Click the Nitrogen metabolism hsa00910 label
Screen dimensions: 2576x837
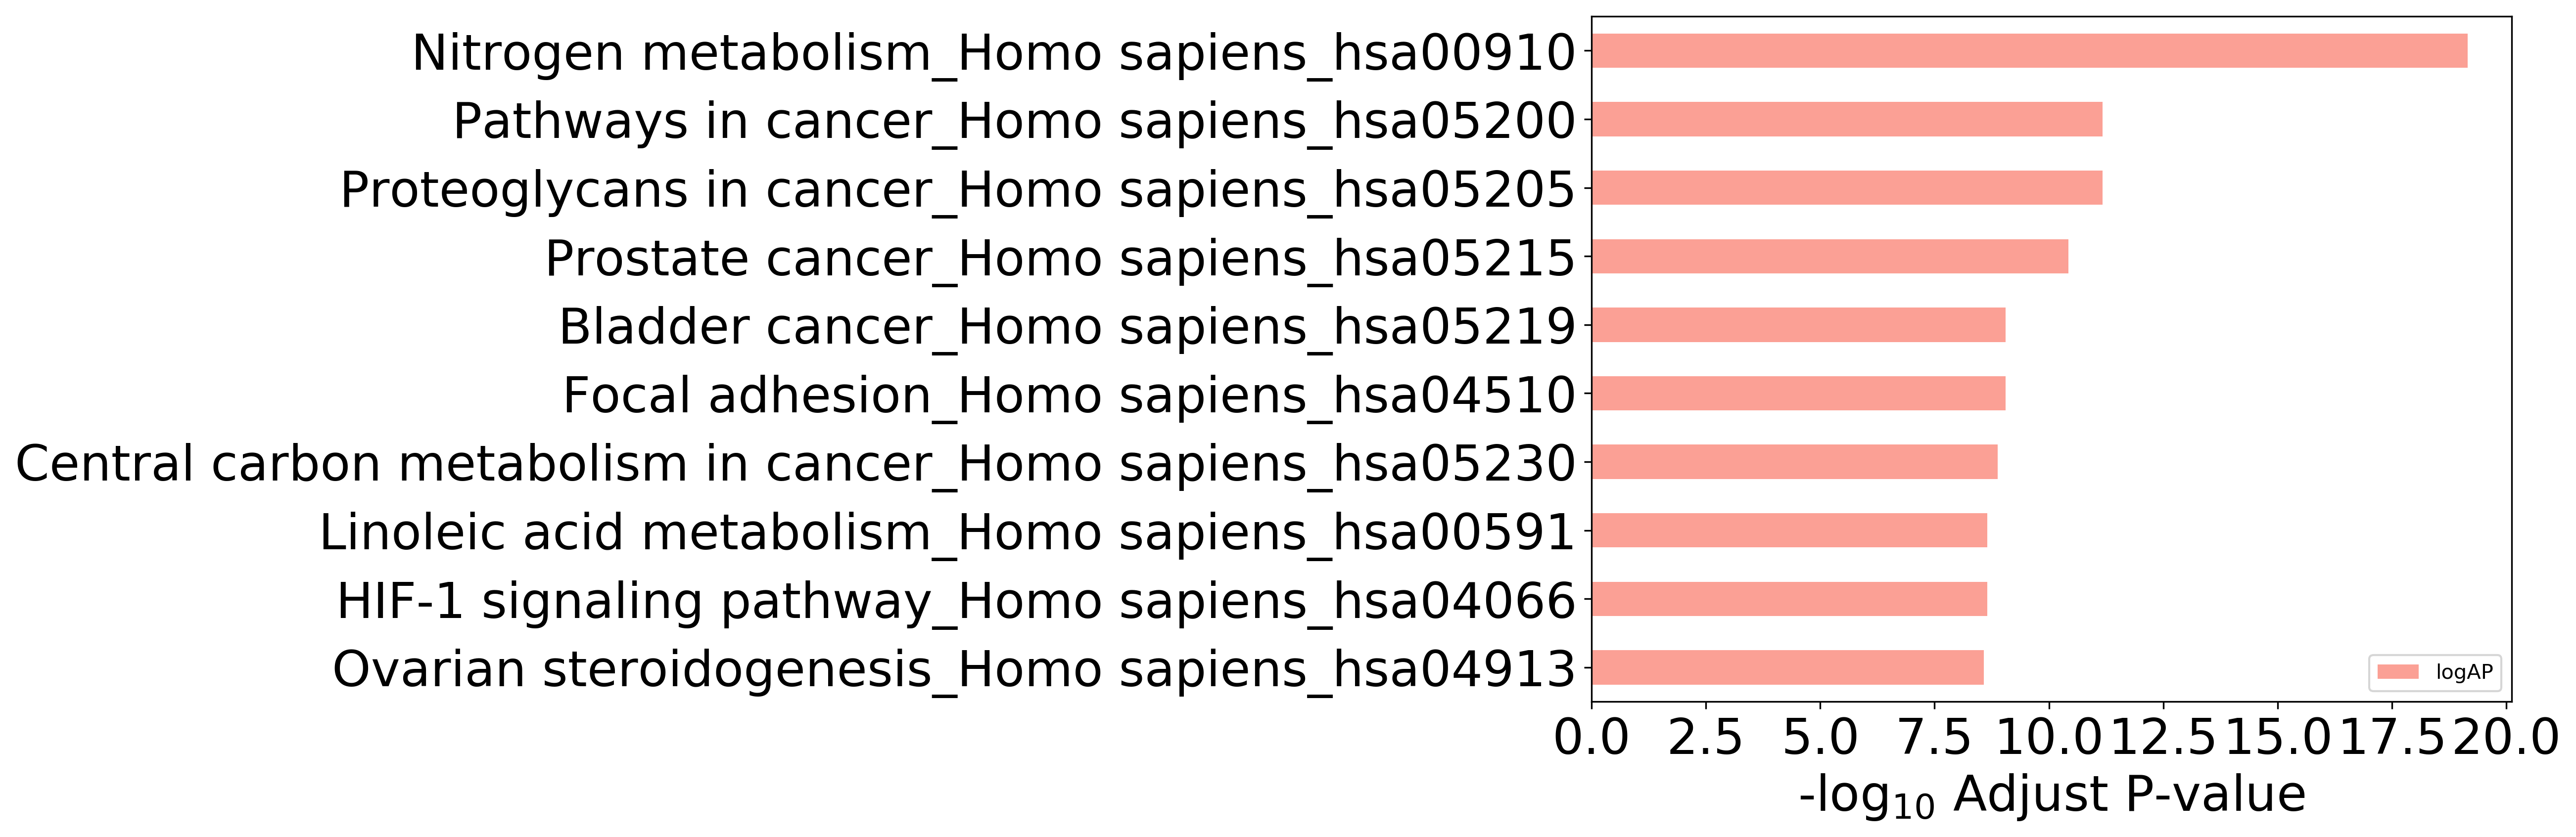(994, 53)
